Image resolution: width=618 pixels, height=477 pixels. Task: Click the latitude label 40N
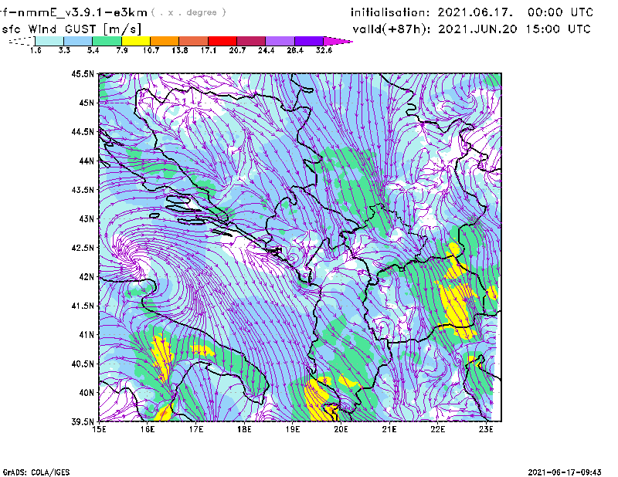click(x=87, y=393)
